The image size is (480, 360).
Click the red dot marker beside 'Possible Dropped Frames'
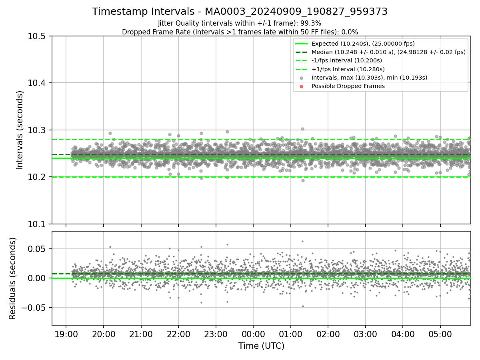302,86
